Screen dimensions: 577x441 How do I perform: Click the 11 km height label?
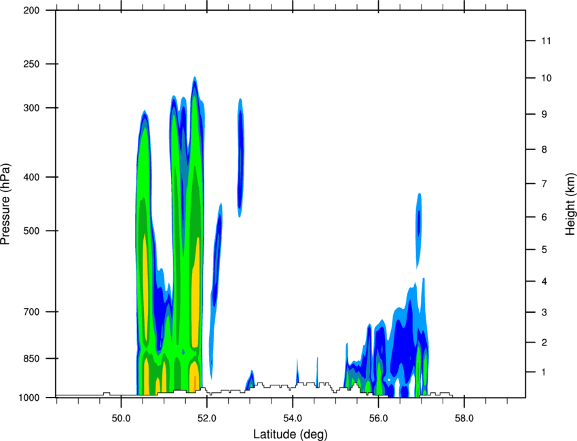coord(546,41)
